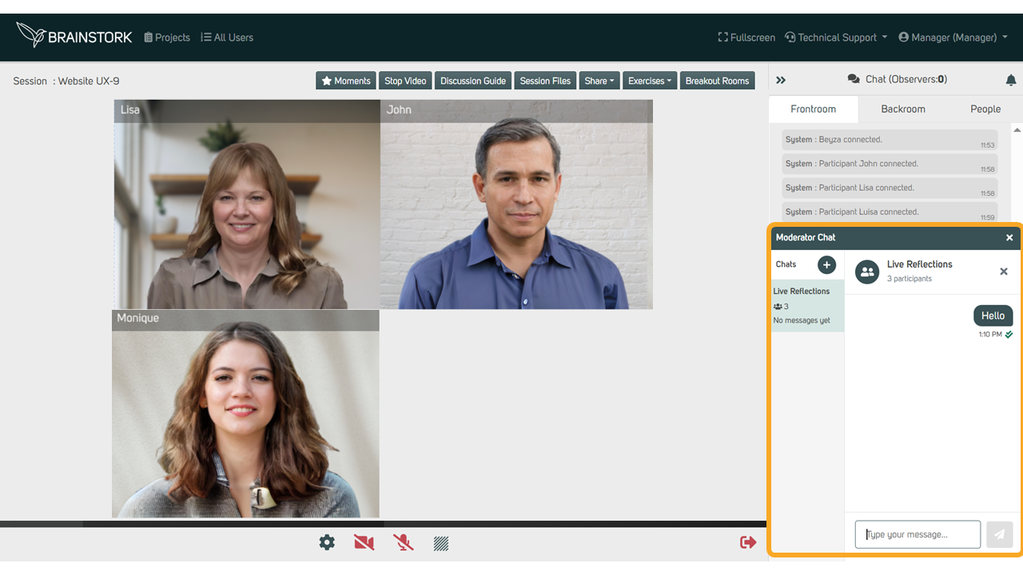Collapse chat panel with double chevron
1023x575 pixels.
[781, 80]
